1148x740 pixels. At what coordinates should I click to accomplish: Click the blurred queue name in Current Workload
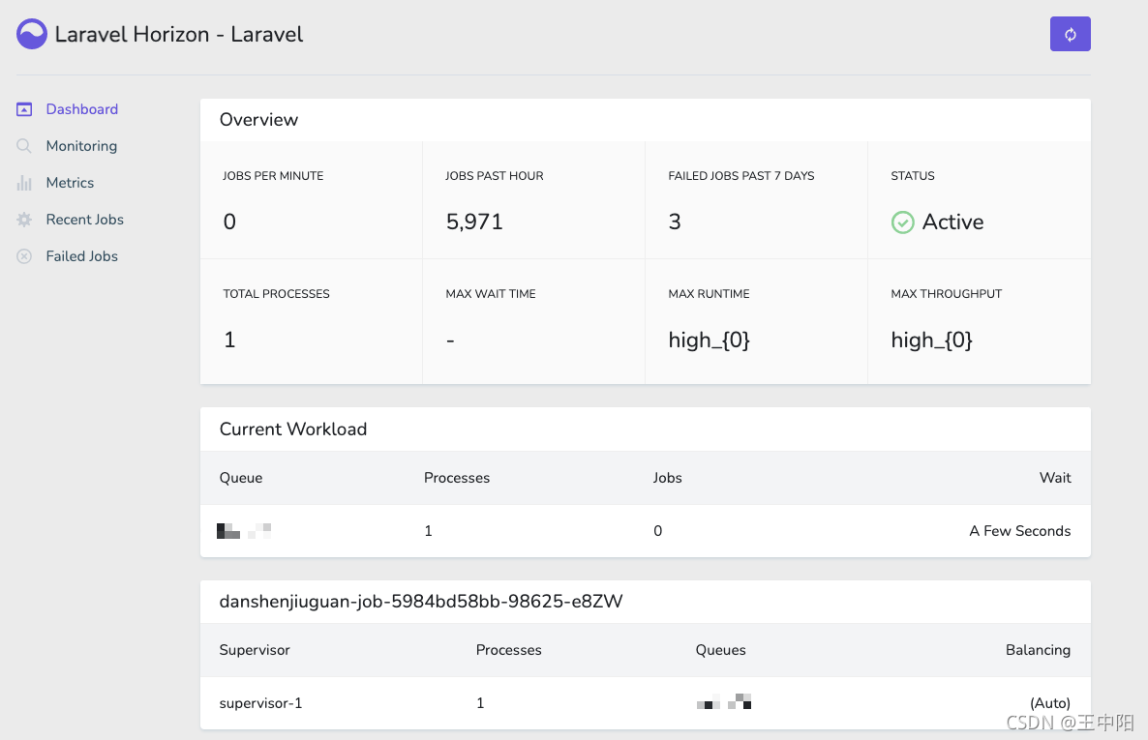[244, 530]
